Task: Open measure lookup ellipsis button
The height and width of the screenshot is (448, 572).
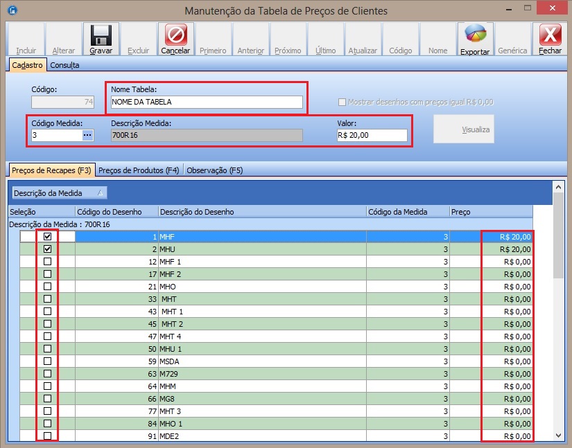Action: [x=87, y=135]
